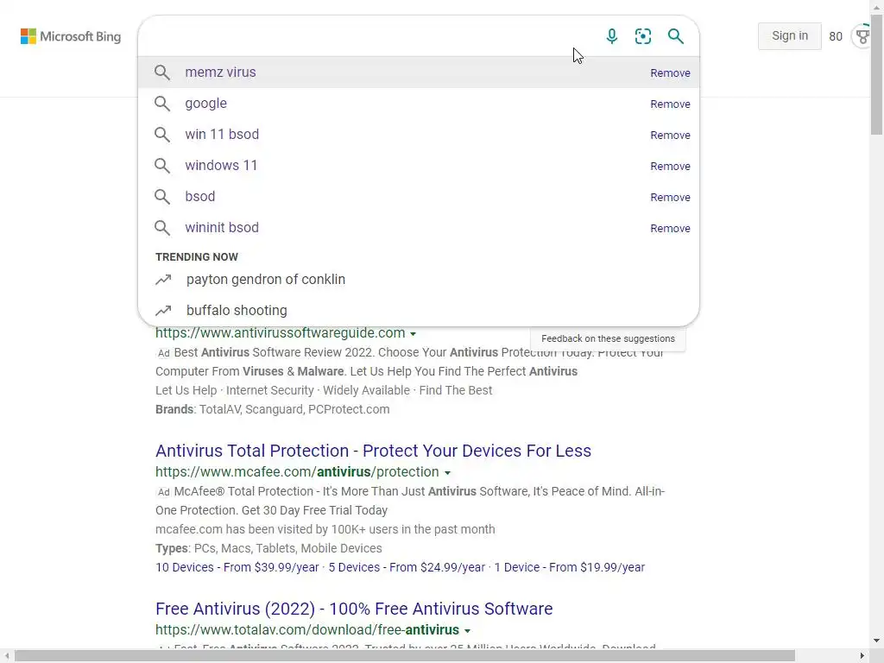Open 1 Device From $19.99/year link
The image size is (884, 663).
(570, 568)
